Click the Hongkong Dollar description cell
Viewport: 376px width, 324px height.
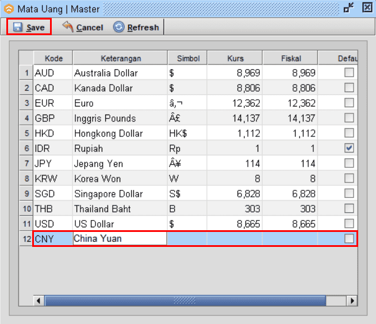[x=120, y=133]
